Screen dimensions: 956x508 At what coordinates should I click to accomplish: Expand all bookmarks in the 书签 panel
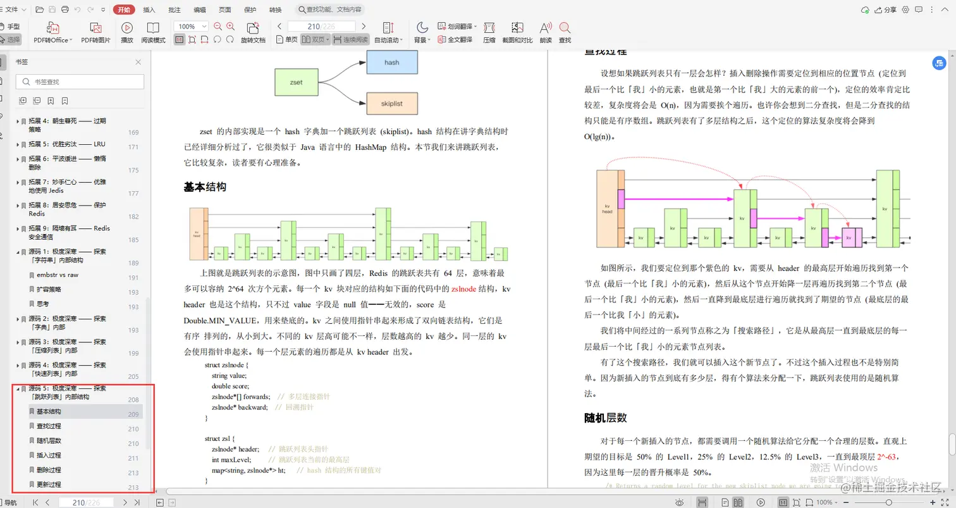click(x=23, y=101)
